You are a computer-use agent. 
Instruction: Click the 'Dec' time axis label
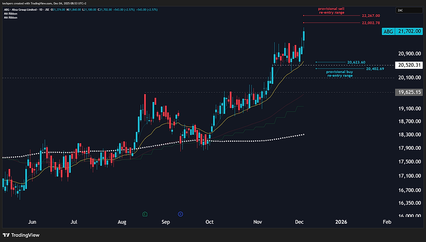pos(299,222)
